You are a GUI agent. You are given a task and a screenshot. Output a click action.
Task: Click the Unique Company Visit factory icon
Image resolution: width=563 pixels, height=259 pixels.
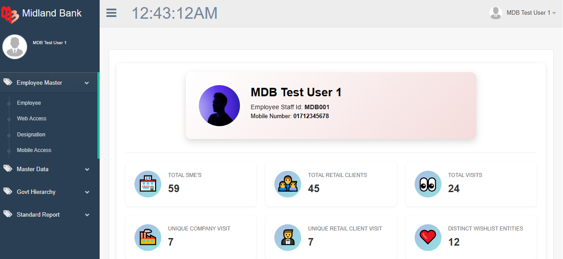click(x=148, y=238)
